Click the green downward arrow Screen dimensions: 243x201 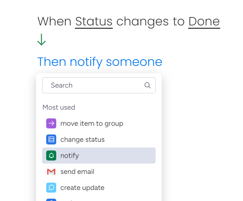pyautogui.click(x=42, y=40)
